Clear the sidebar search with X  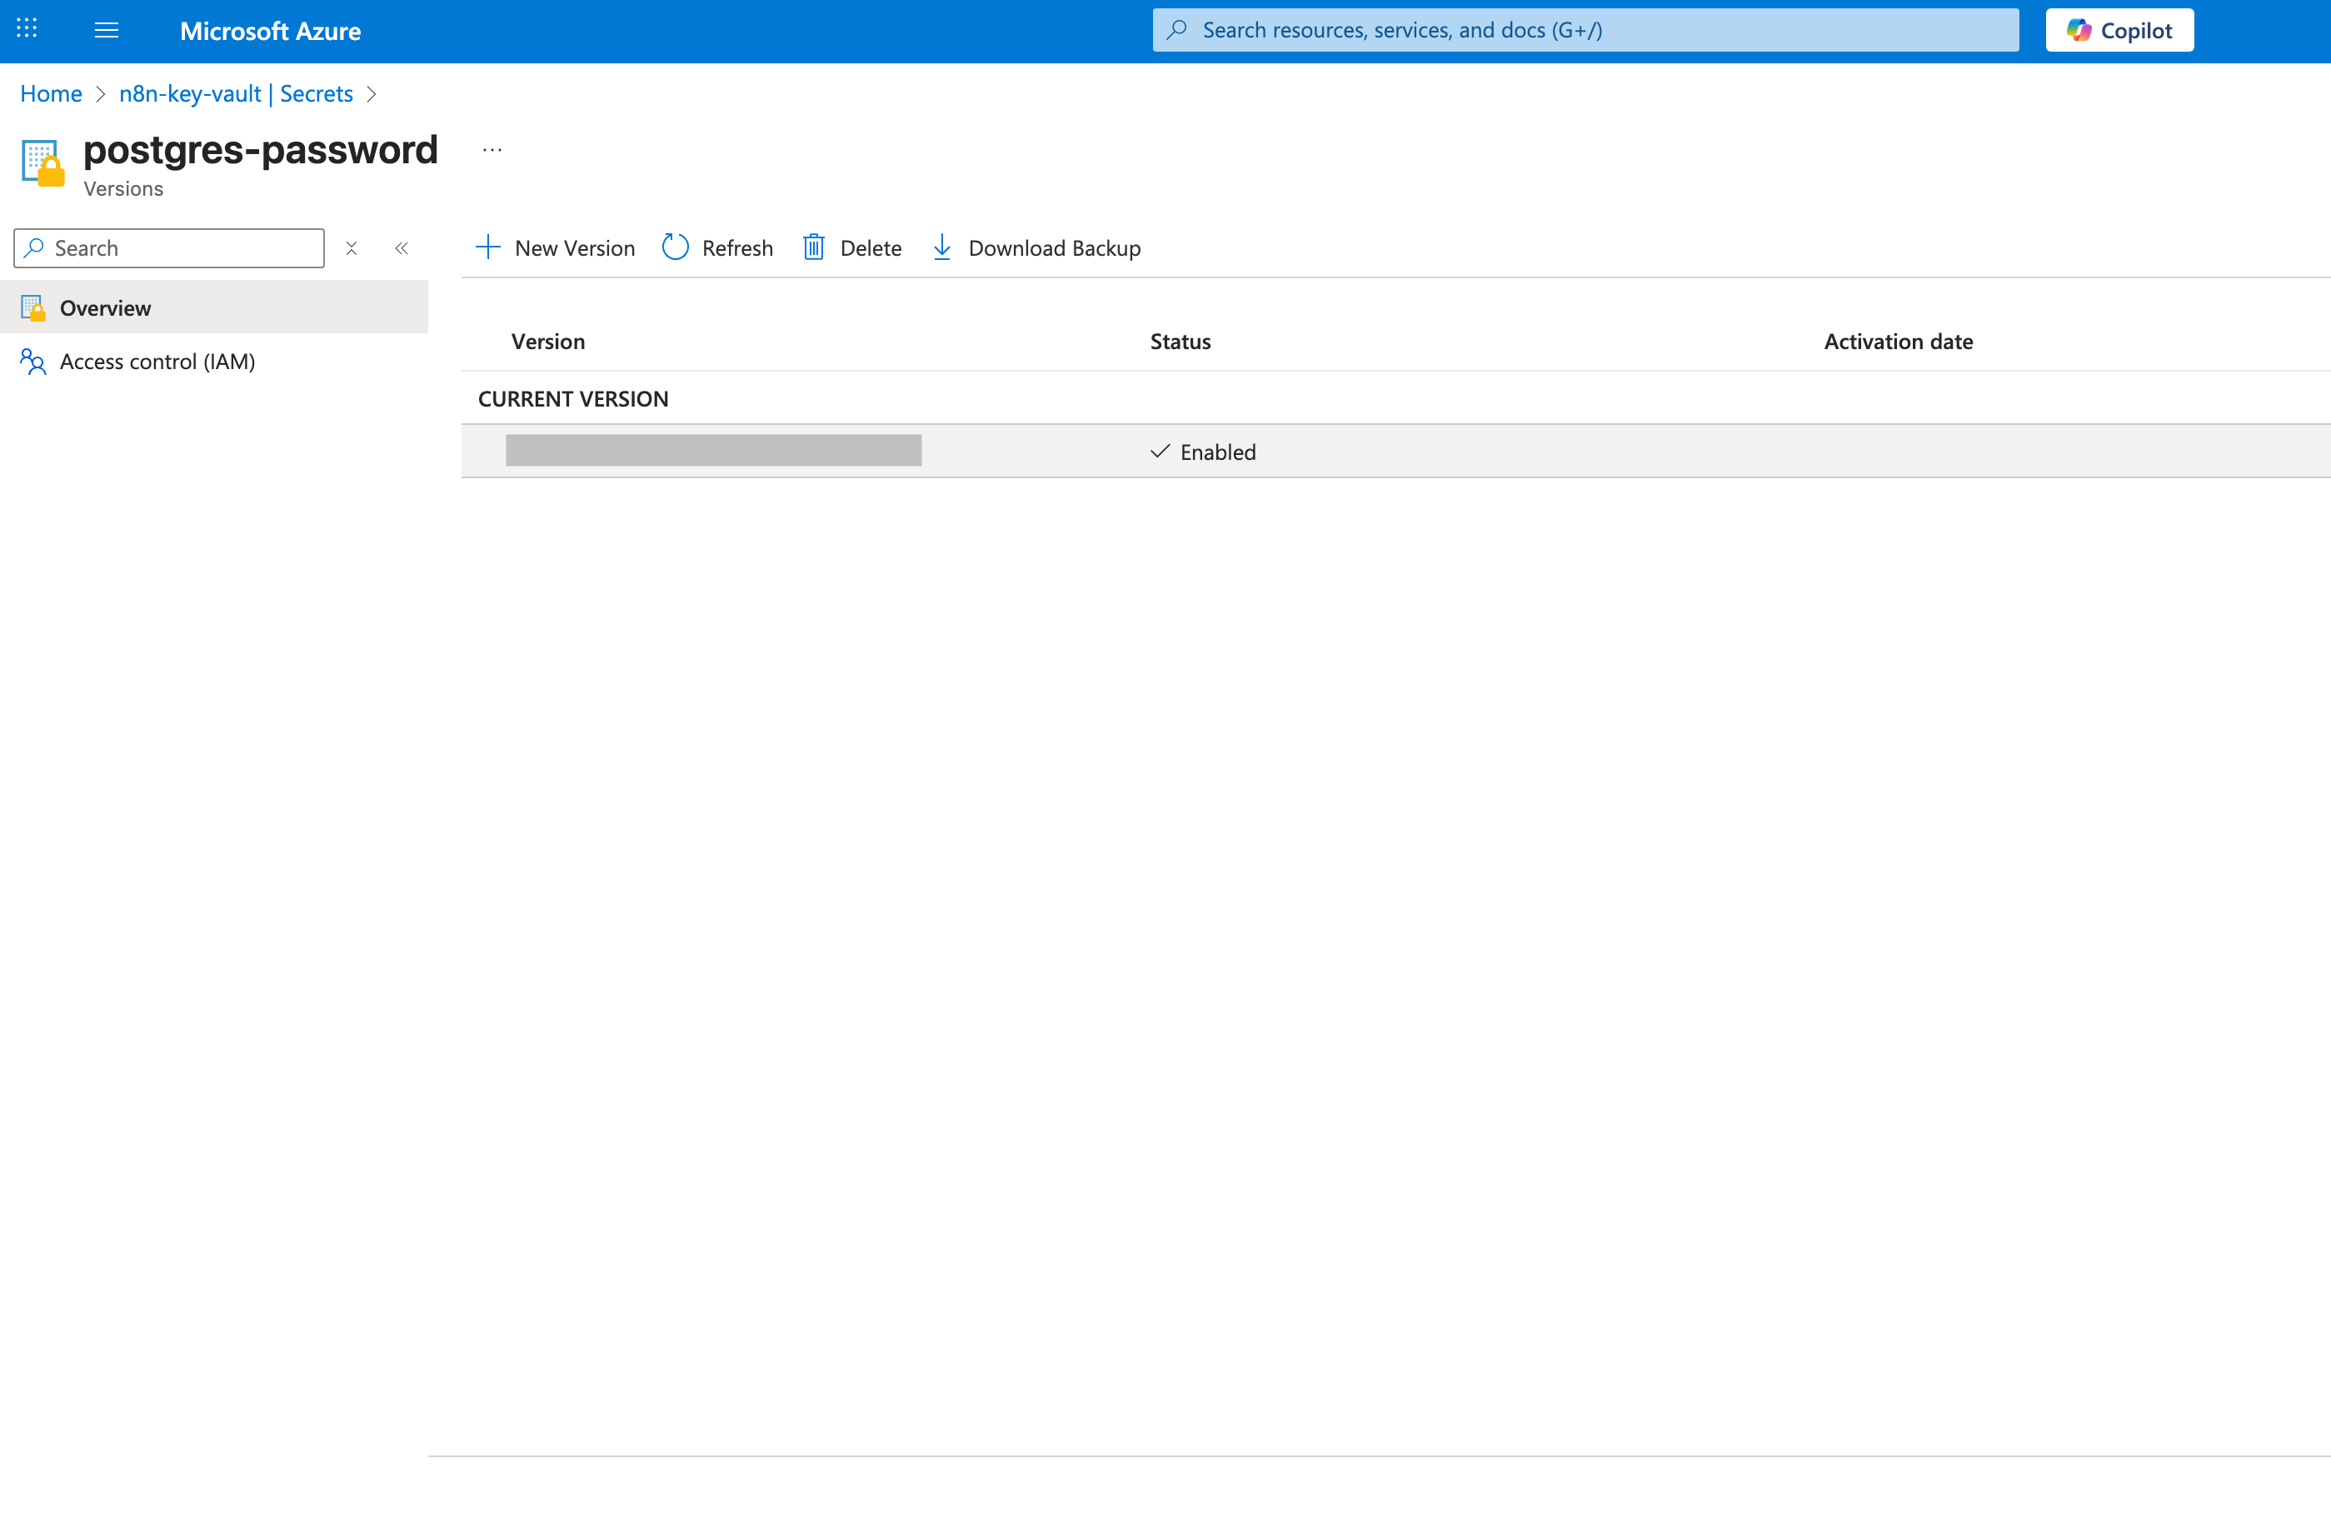[x=352, y=247]
